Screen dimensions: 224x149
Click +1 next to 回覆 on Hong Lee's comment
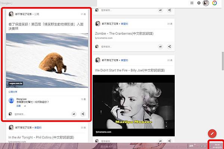[x=25, y=106]
